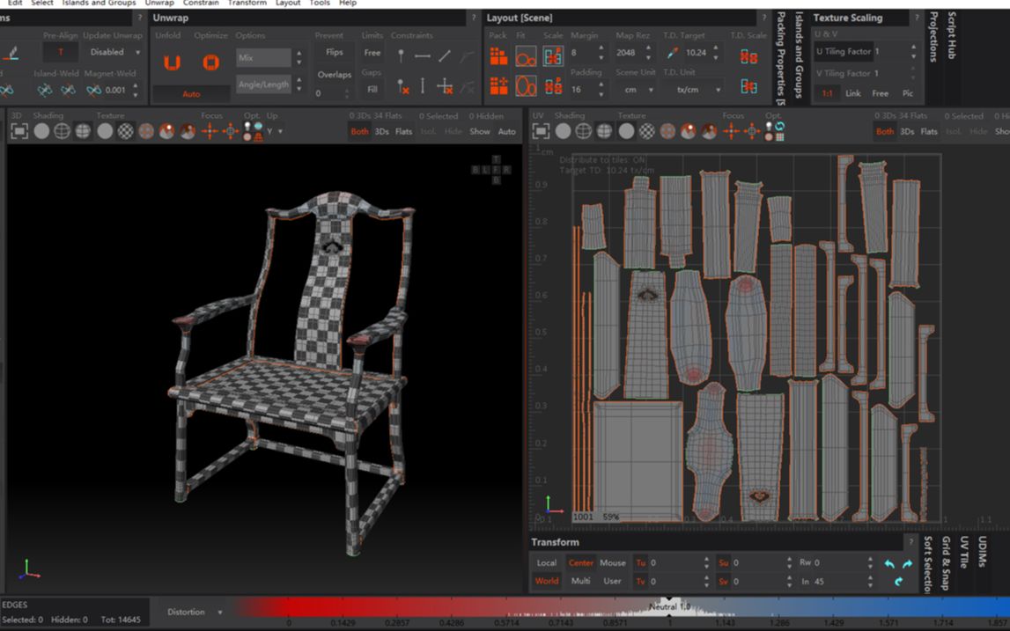Open the Scene Unit cm dropdown
This screenshot has width=1010, height=631.
click(635, 90)
